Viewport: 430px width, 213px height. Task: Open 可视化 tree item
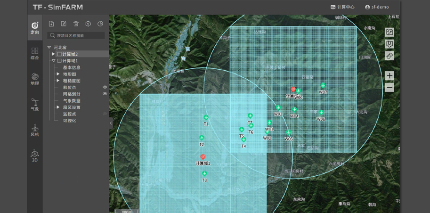click(69, 121)
